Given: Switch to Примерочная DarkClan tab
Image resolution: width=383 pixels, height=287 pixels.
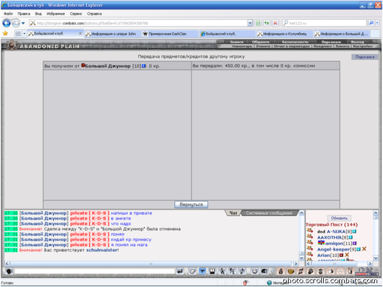Looking at the screenshot, I should [x=170, y=34].
